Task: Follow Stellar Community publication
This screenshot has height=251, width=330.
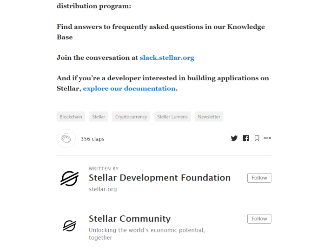Action: pyautogui.click(x=259, y=219)
